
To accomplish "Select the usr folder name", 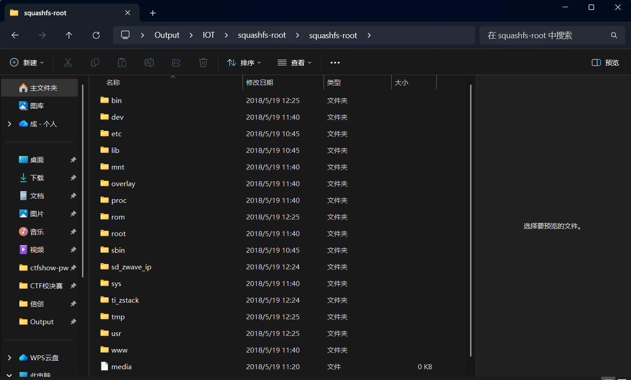I will point(116,333).
